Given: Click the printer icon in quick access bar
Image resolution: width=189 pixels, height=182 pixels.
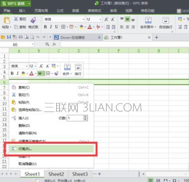Looking at the screenshot, I should 20,37.
